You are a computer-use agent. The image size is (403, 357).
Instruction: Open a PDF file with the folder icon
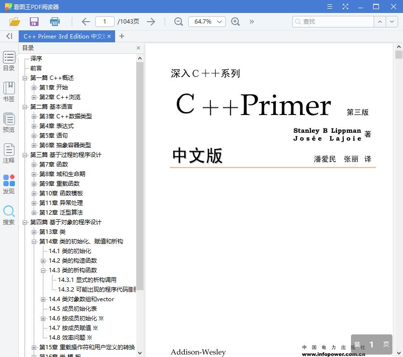(x=14, y=22)
